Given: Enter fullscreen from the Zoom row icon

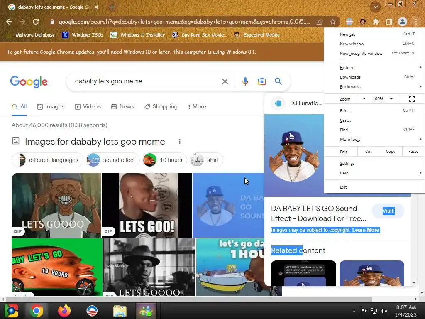Looking at the screenshot, I should tap(411, 99).
